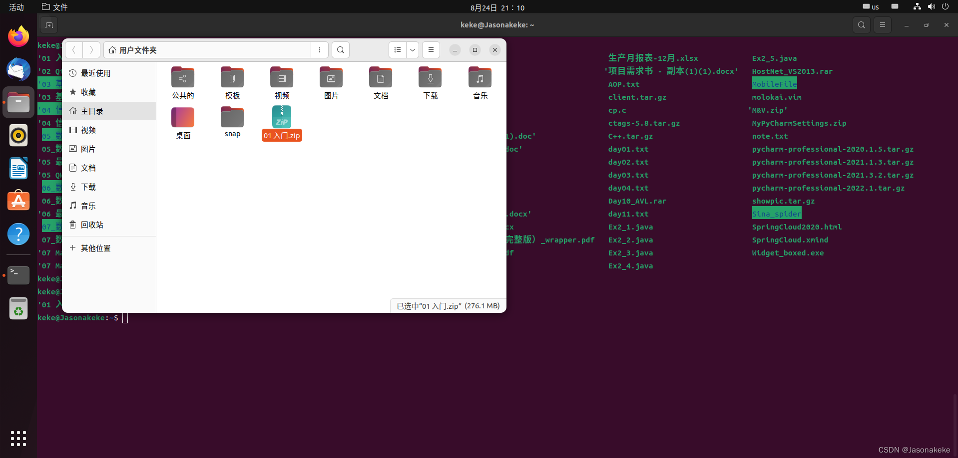
Task: Click ctags-5.8.tar.gz in terminal listing
Action: coord(644,123)
